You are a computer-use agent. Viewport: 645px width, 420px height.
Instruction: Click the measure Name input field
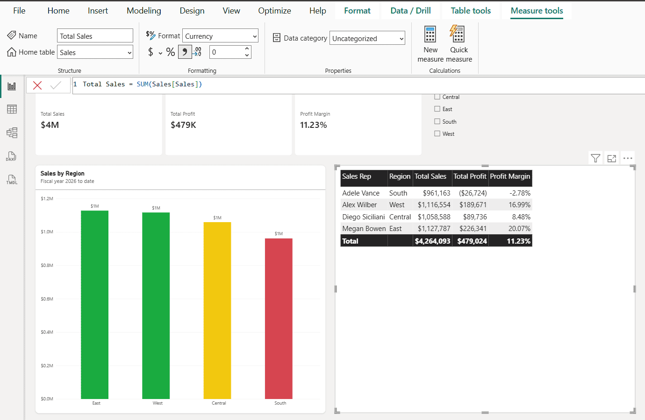(95, 36)
